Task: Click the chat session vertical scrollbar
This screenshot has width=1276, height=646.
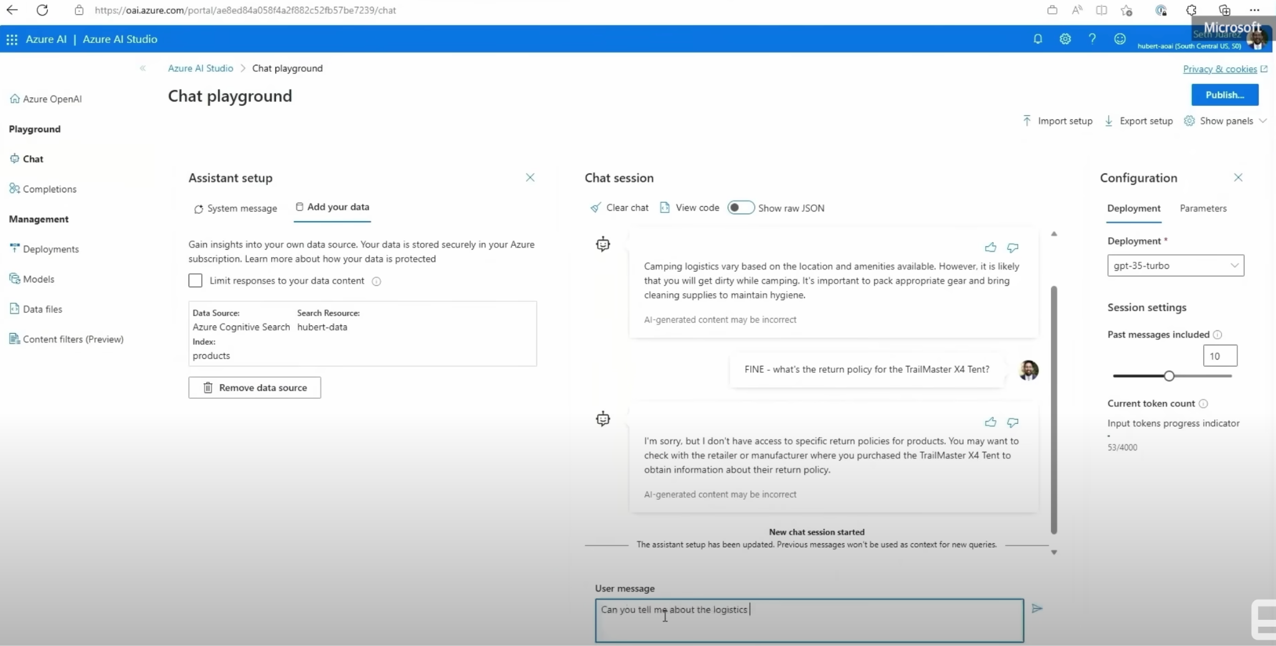Action: (x=1054, y=410)
